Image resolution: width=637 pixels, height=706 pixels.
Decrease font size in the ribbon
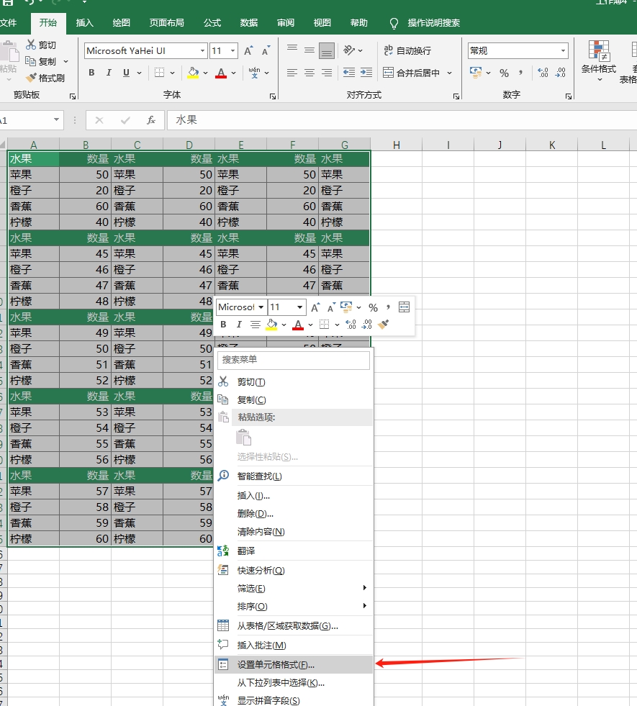pyautogui.click(x=266, y=51)
